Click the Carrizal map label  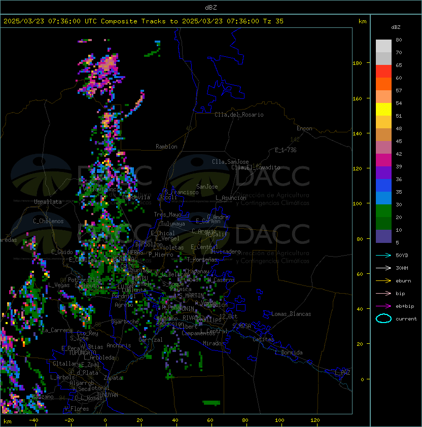click(x=151, y=340)
